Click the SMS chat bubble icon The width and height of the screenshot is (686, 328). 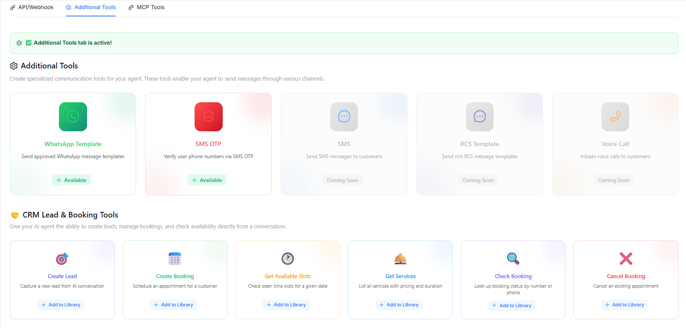pyautogui.click(x=344, y=117)
